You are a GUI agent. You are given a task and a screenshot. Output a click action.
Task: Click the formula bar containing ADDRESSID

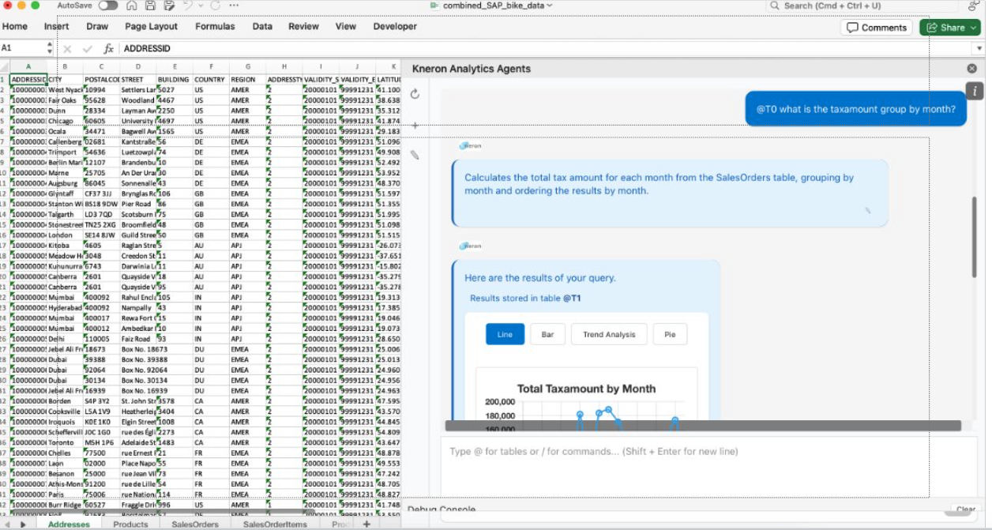point(545,48)
